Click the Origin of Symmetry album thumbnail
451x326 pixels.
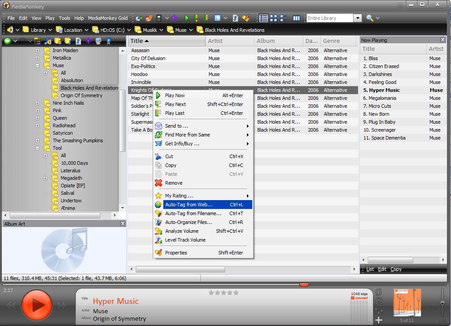pyautogui.click(x=407, y=303)
